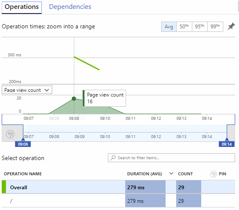The image size is (239, 210).
Task: Click the OPERATION NAME column header
Action: 22,174
